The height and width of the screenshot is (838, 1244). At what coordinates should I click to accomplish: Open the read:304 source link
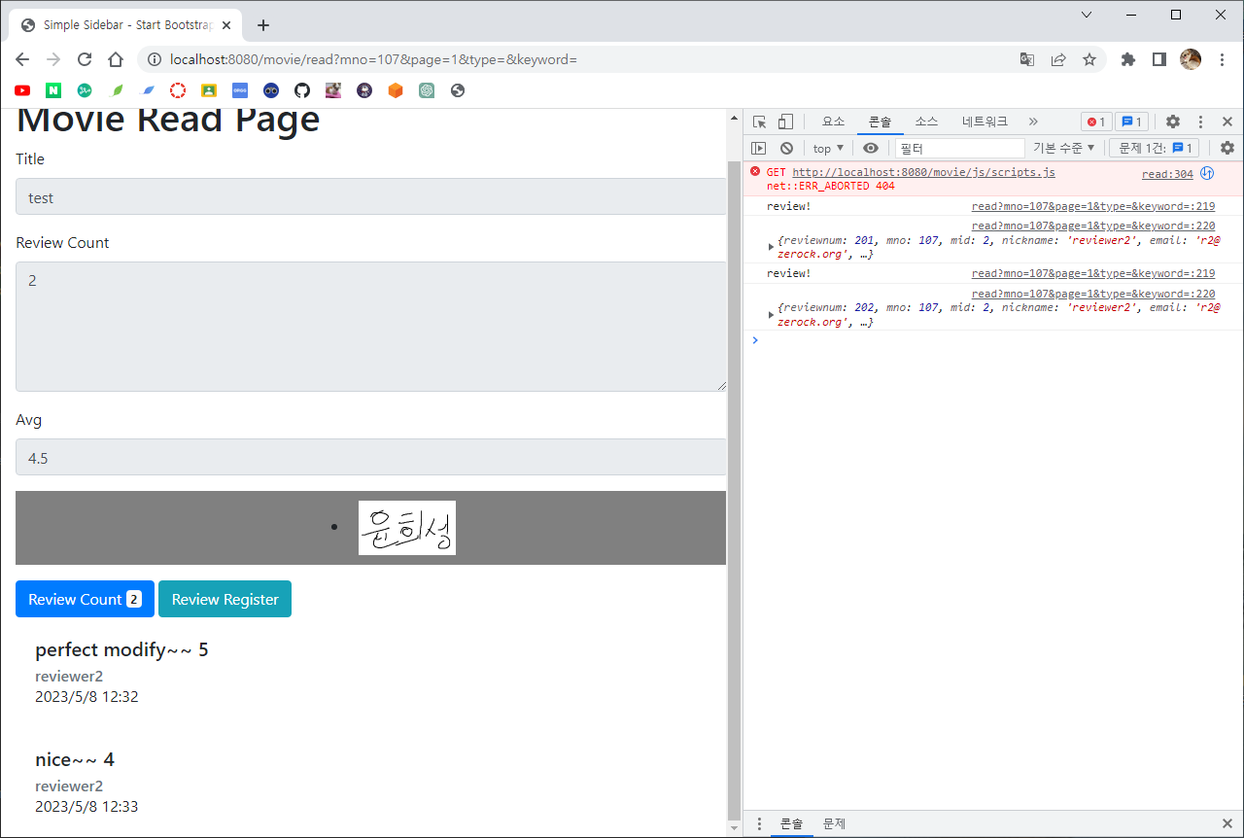[x=1167, y=174]
